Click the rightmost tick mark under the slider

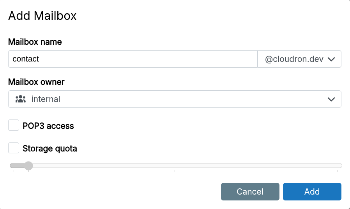click(x=338, y=170)
